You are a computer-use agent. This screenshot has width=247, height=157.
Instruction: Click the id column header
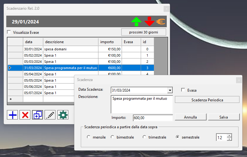(147, 42)
